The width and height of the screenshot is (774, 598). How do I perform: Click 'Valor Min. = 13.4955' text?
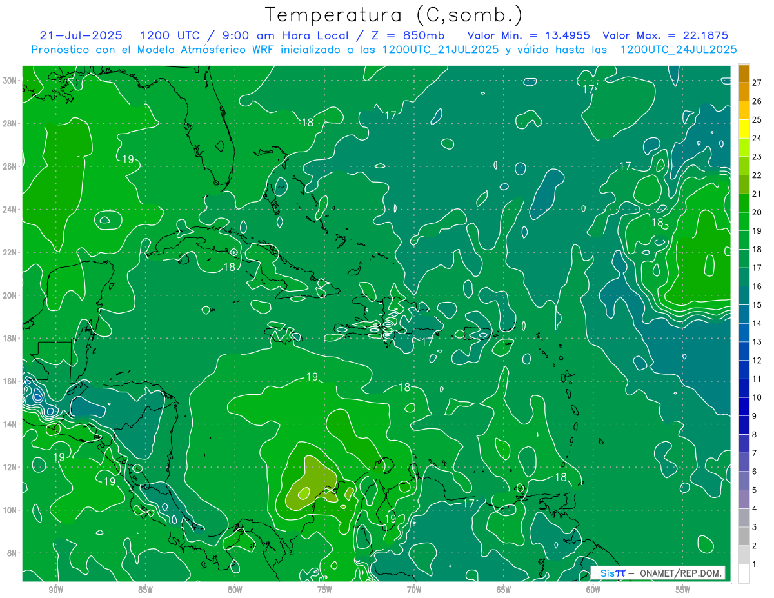529,35
